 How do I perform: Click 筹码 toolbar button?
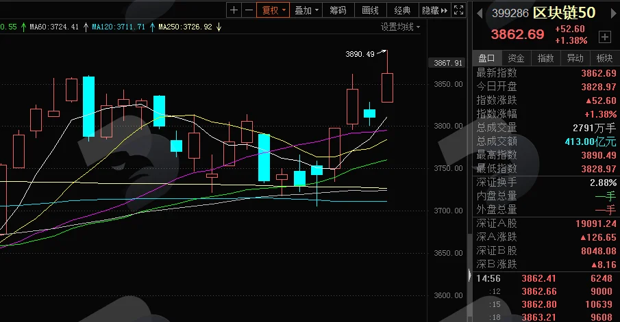338,10
